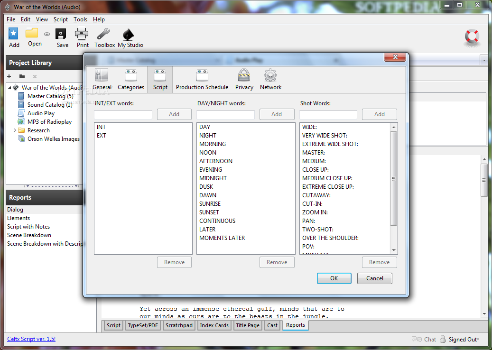Open the Privacy padlock pane
The height and width of the screenshot is (350, 492).
244,80
